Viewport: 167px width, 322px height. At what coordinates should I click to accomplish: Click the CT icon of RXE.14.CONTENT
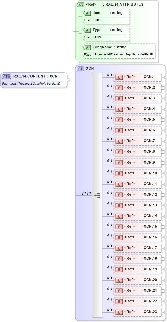[6, 77]
